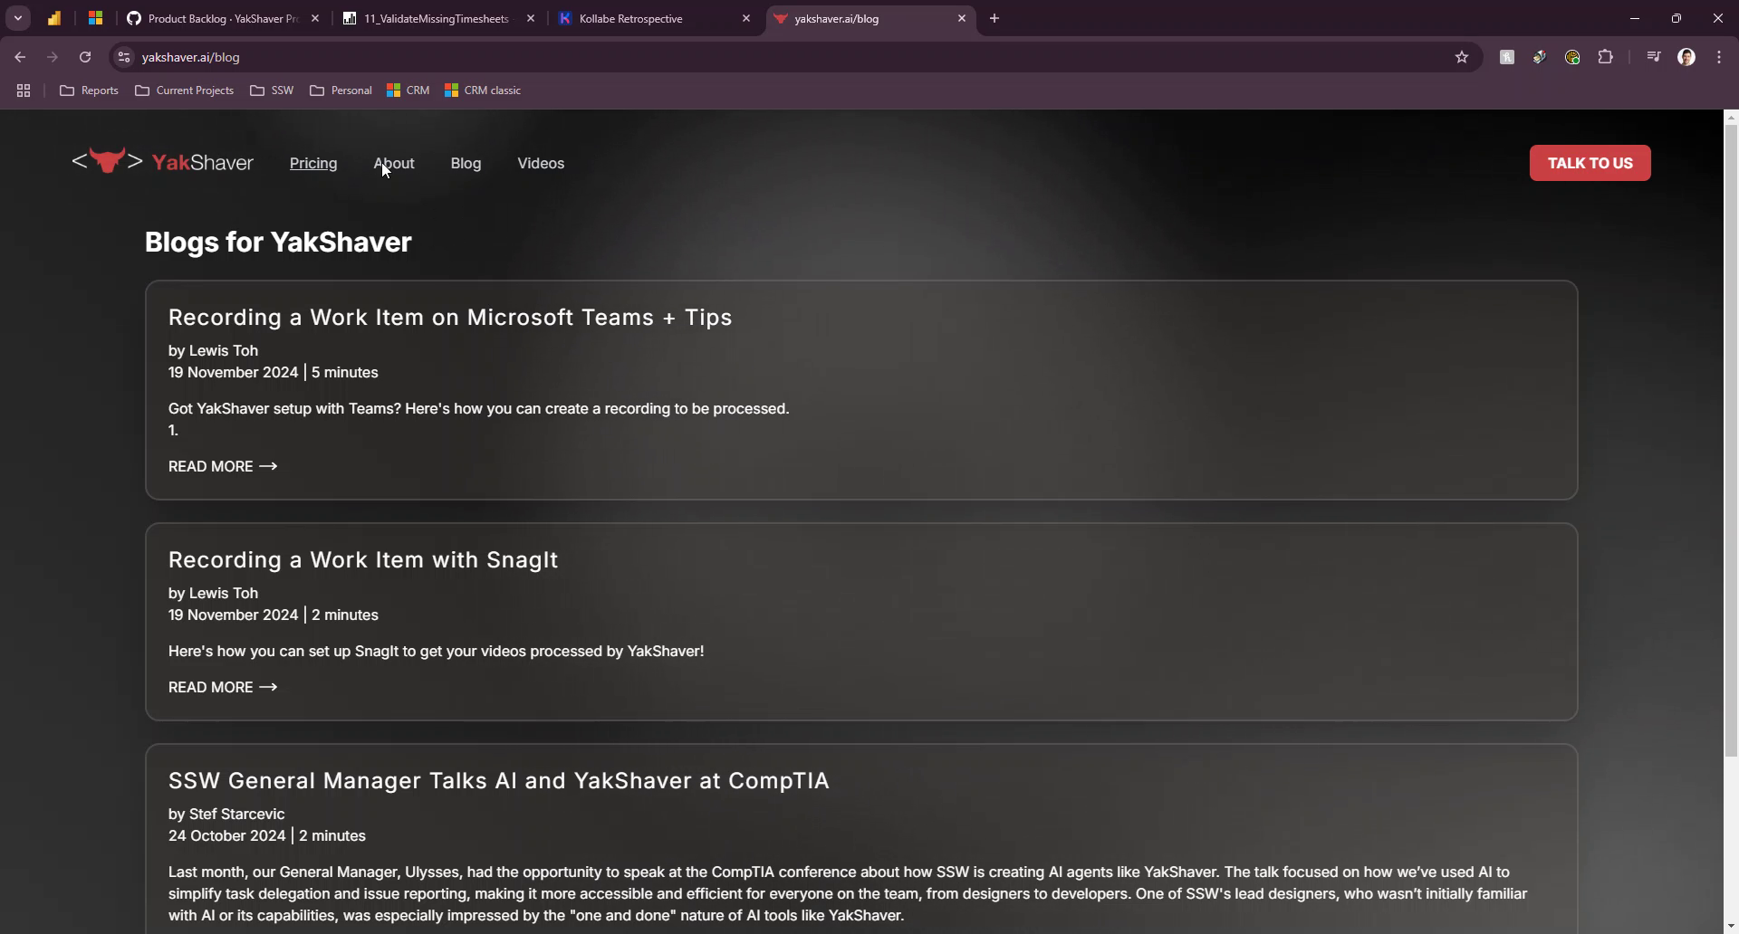Open the media control icon
The image size is (1739, 934).
pyautogui.click(x=1654, y=57)
